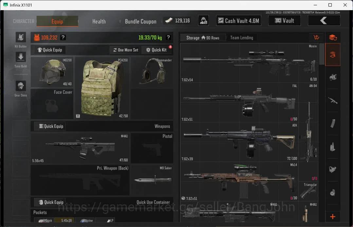This screenshot has height=227, width=353.
Task: Switch to the Health tab
Action: [99, 21]
